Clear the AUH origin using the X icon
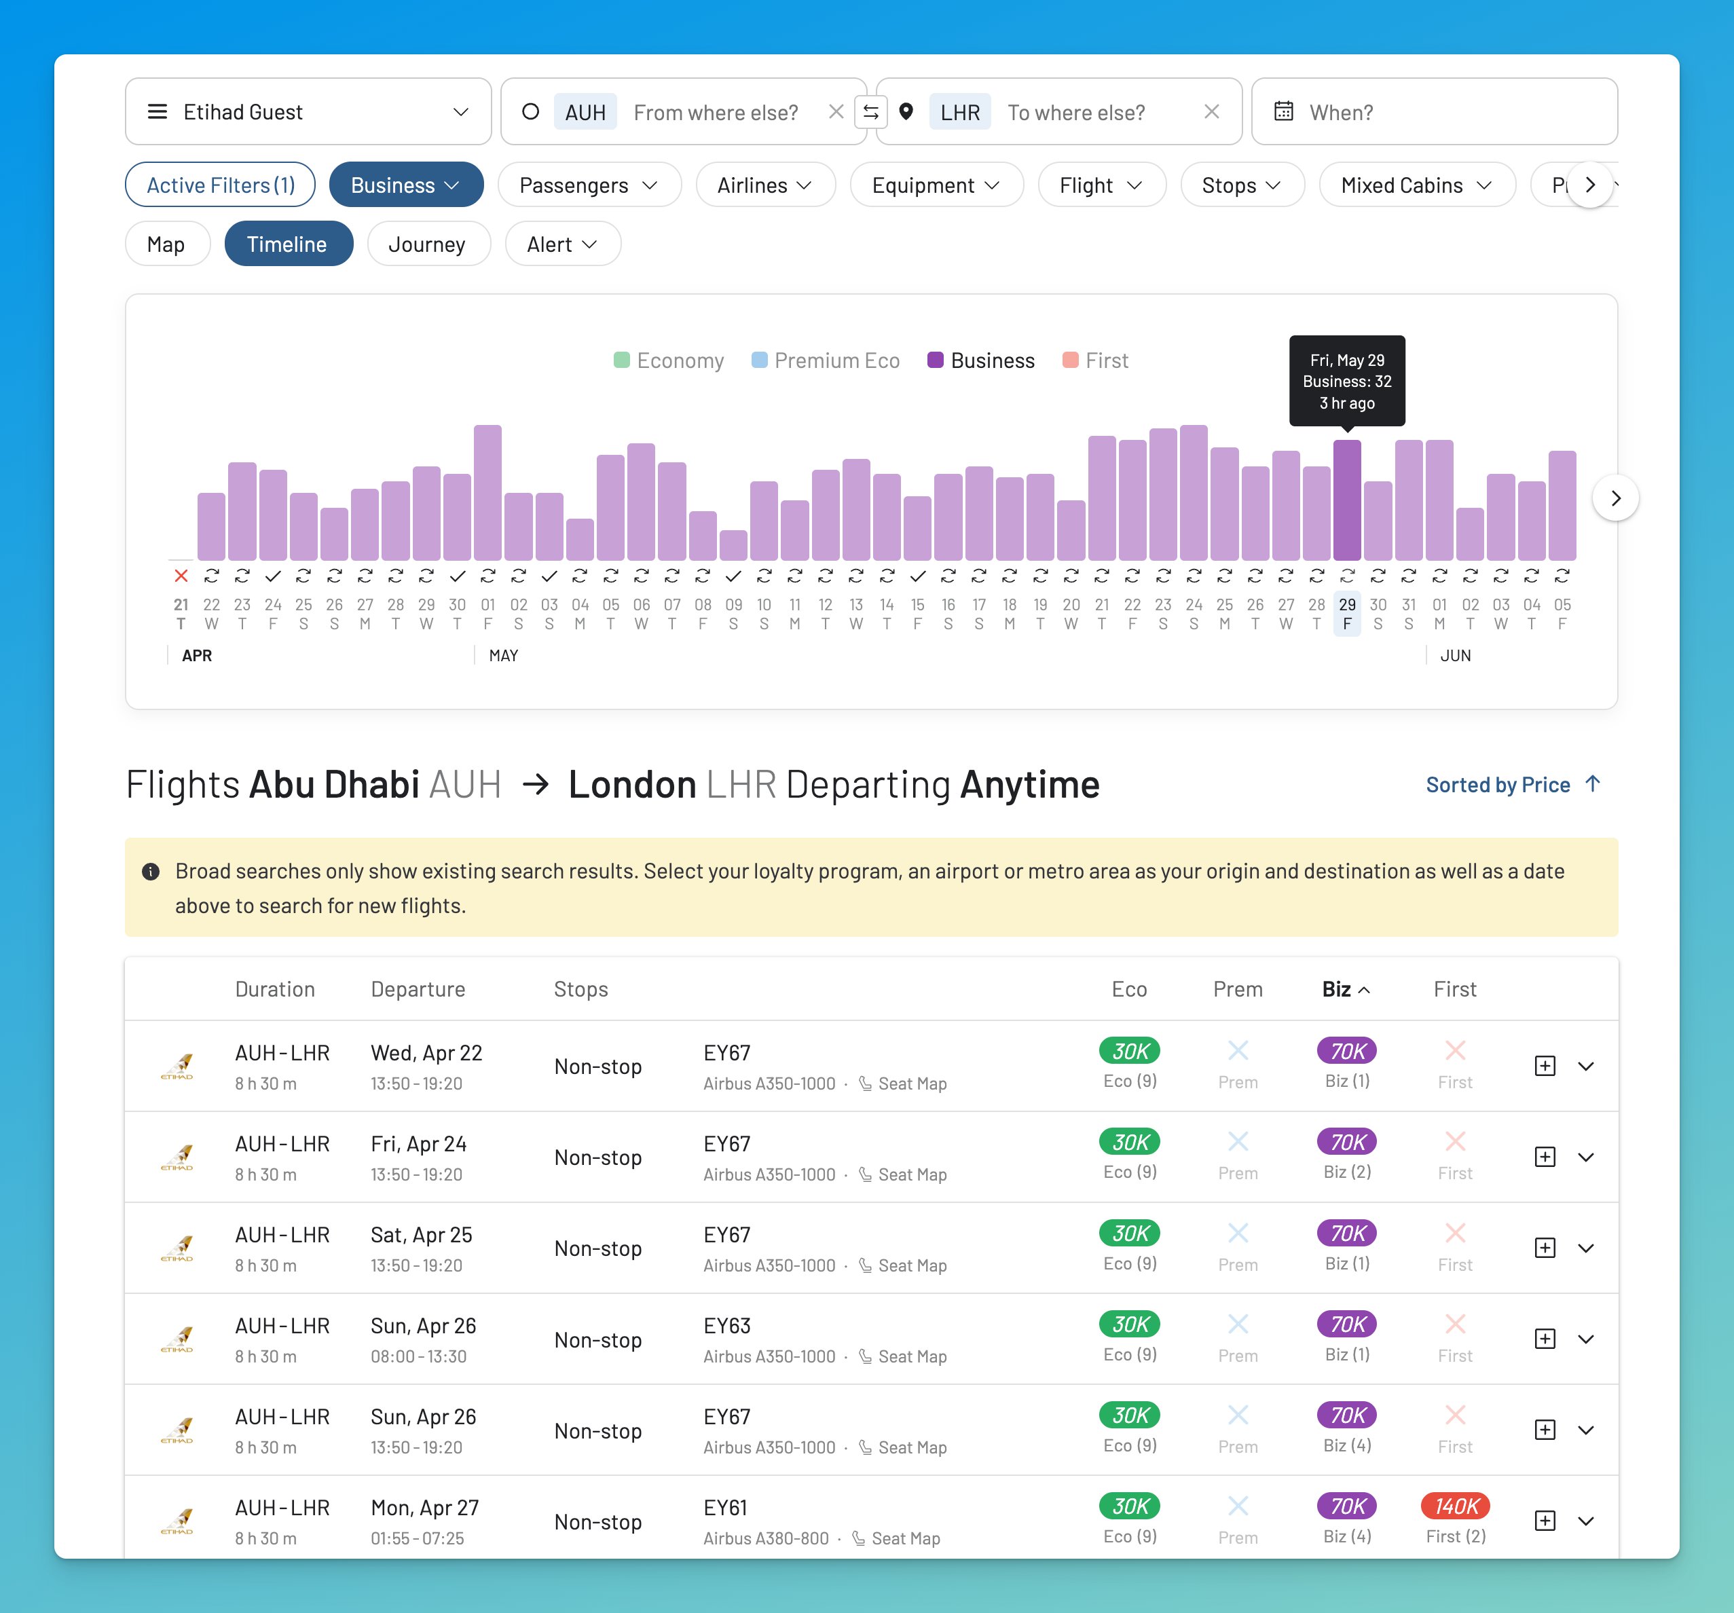The image size is (1734, 1613). coord(836,111)
